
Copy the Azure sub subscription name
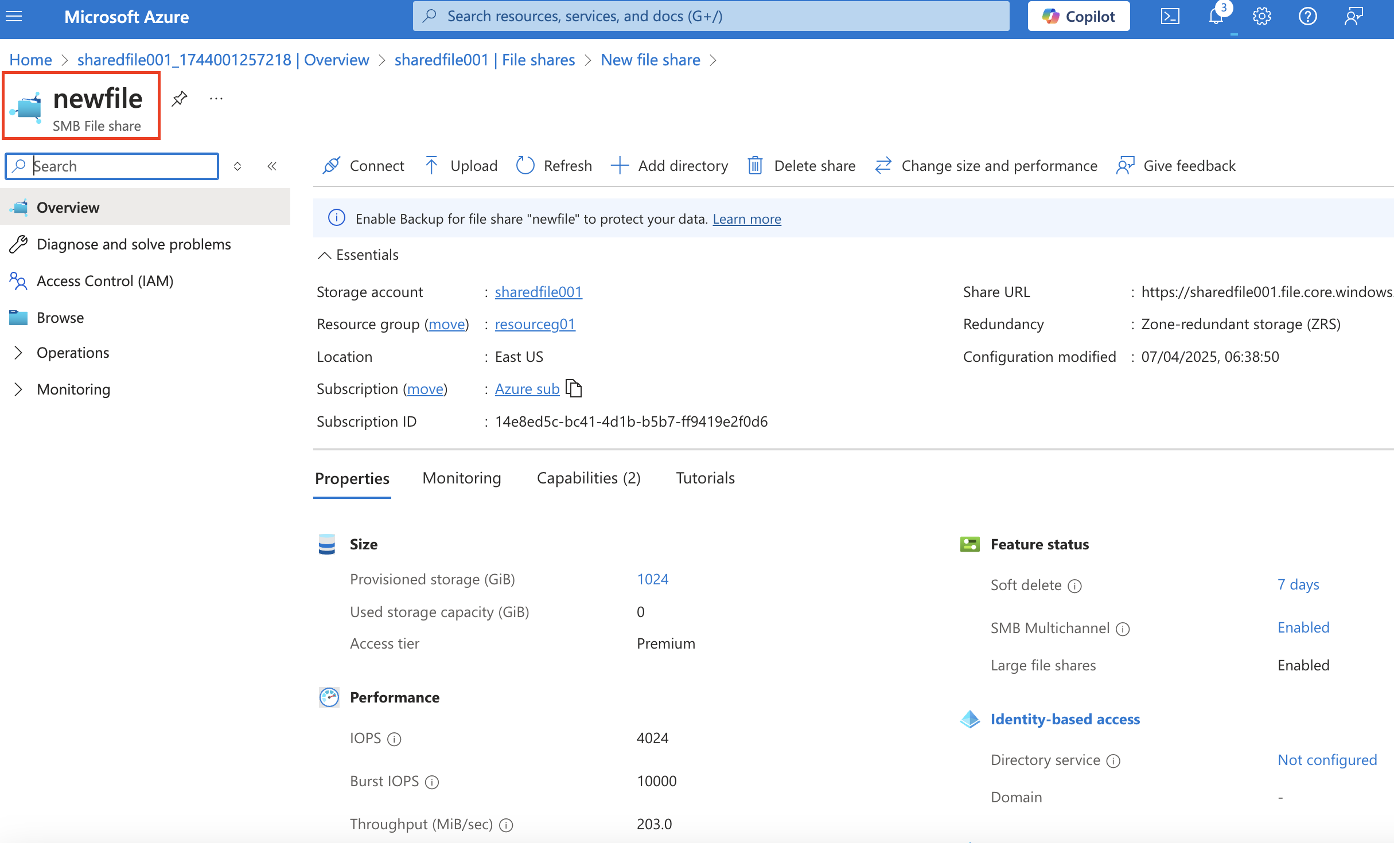tap(574, 388)
